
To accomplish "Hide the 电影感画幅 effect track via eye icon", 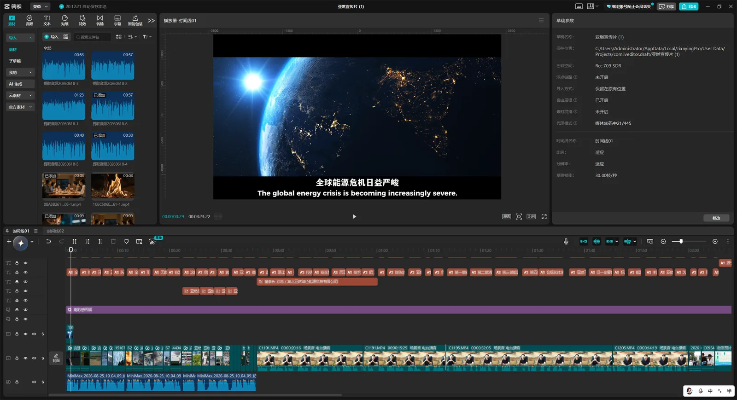I will pos(25,310).
